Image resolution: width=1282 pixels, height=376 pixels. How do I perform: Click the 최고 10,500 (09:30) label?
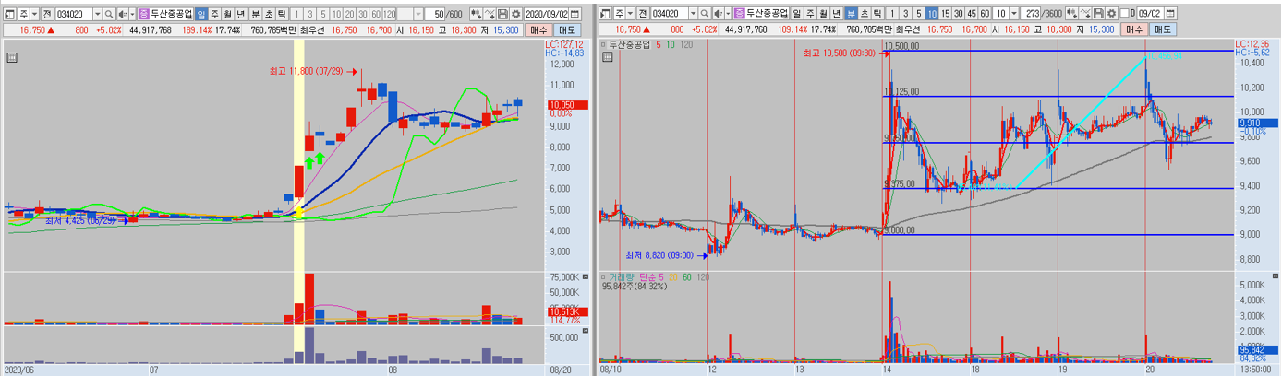coord(840,53)
